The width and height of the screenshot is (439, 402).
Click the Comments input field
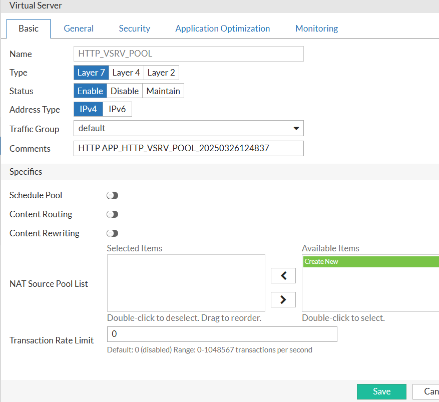click(188, 148)
